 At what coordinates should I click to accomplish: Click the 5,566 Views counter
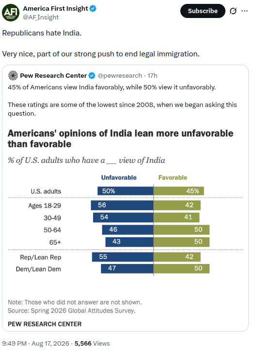click(x=92, y=343)
